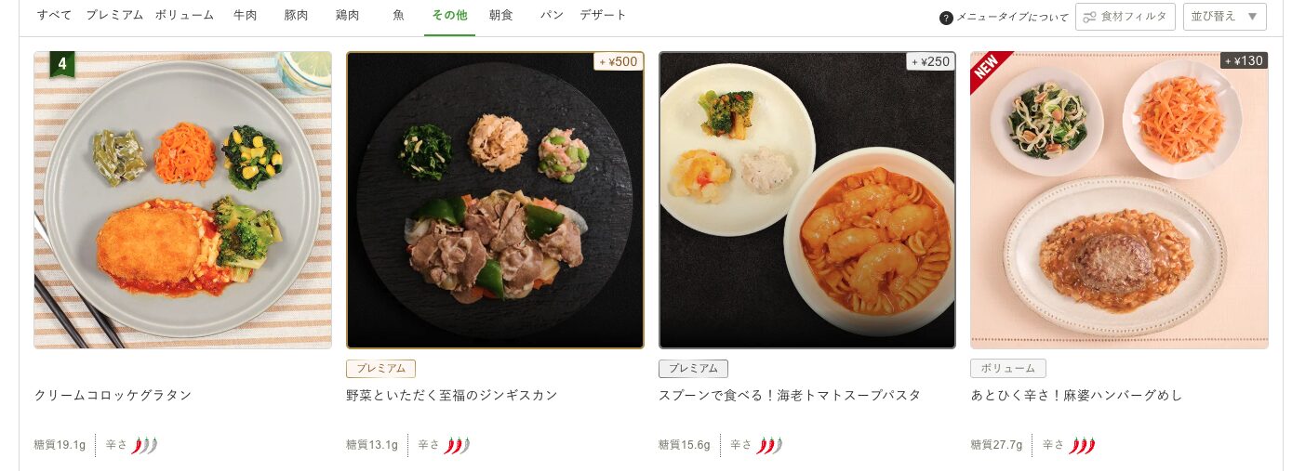Click the question mark icon beside メニュータイプについて

click(946, 18)
